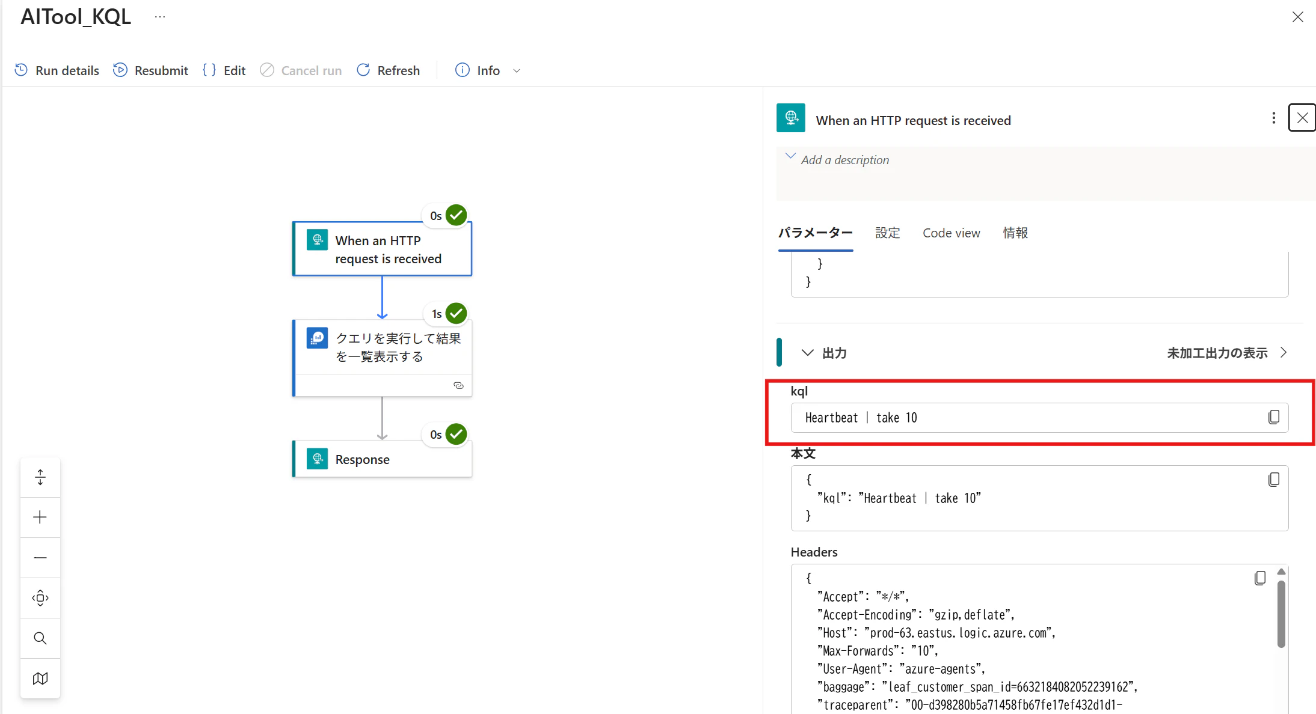The height and width of the screenshot is (714, 1316).
Task: Click the collapse/expand vertical arrows icon
Action: tap(40, 477)
